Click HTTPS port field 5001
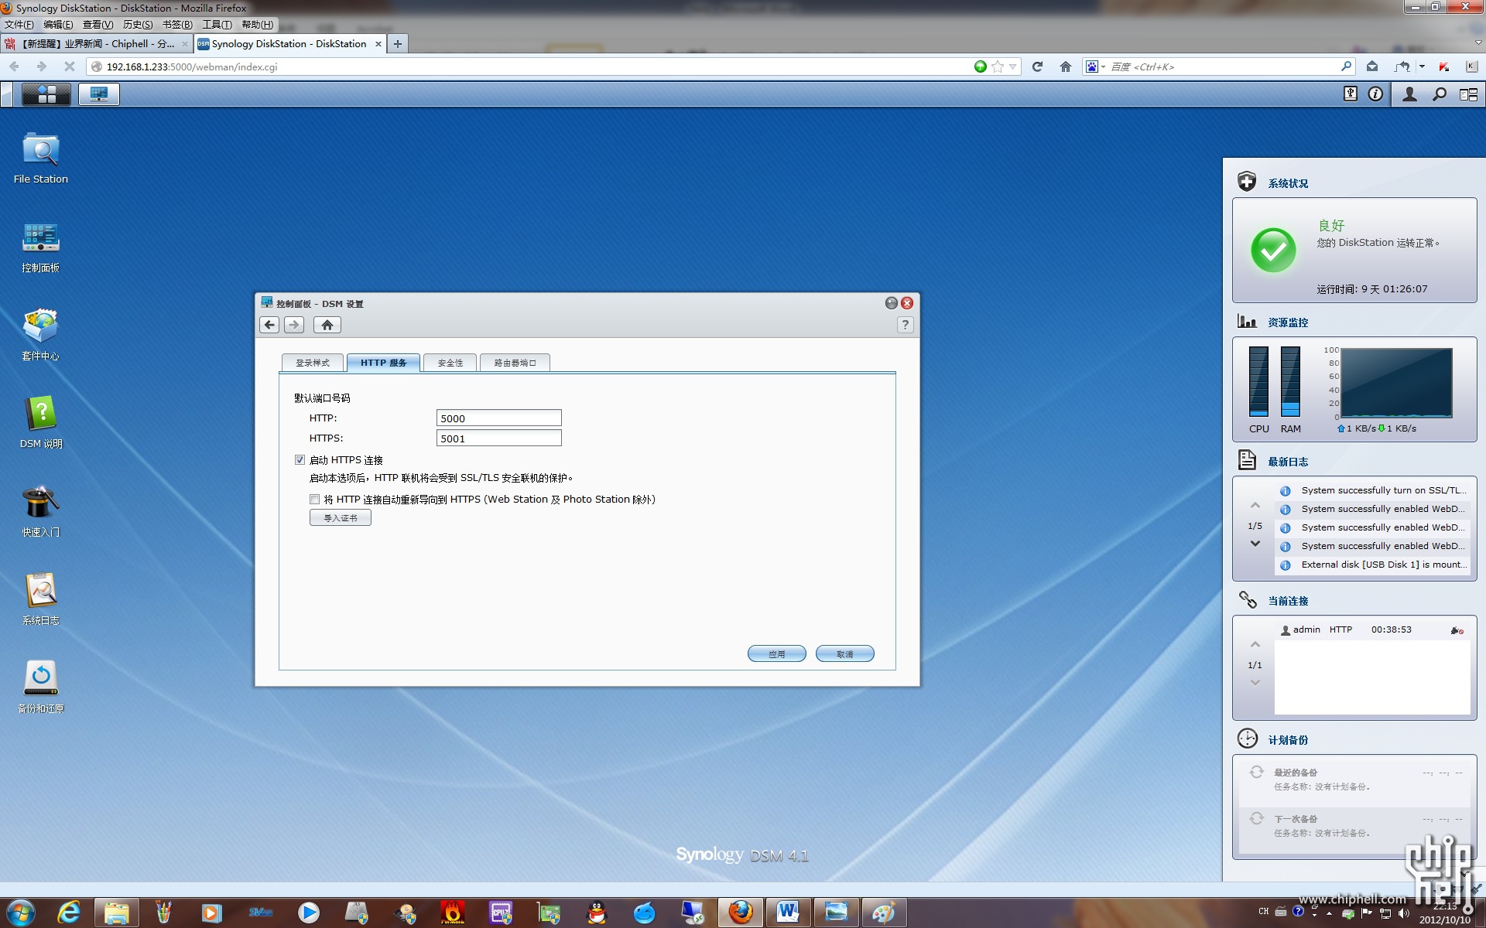Screen dimensions: 1486x928 (498, 438)
